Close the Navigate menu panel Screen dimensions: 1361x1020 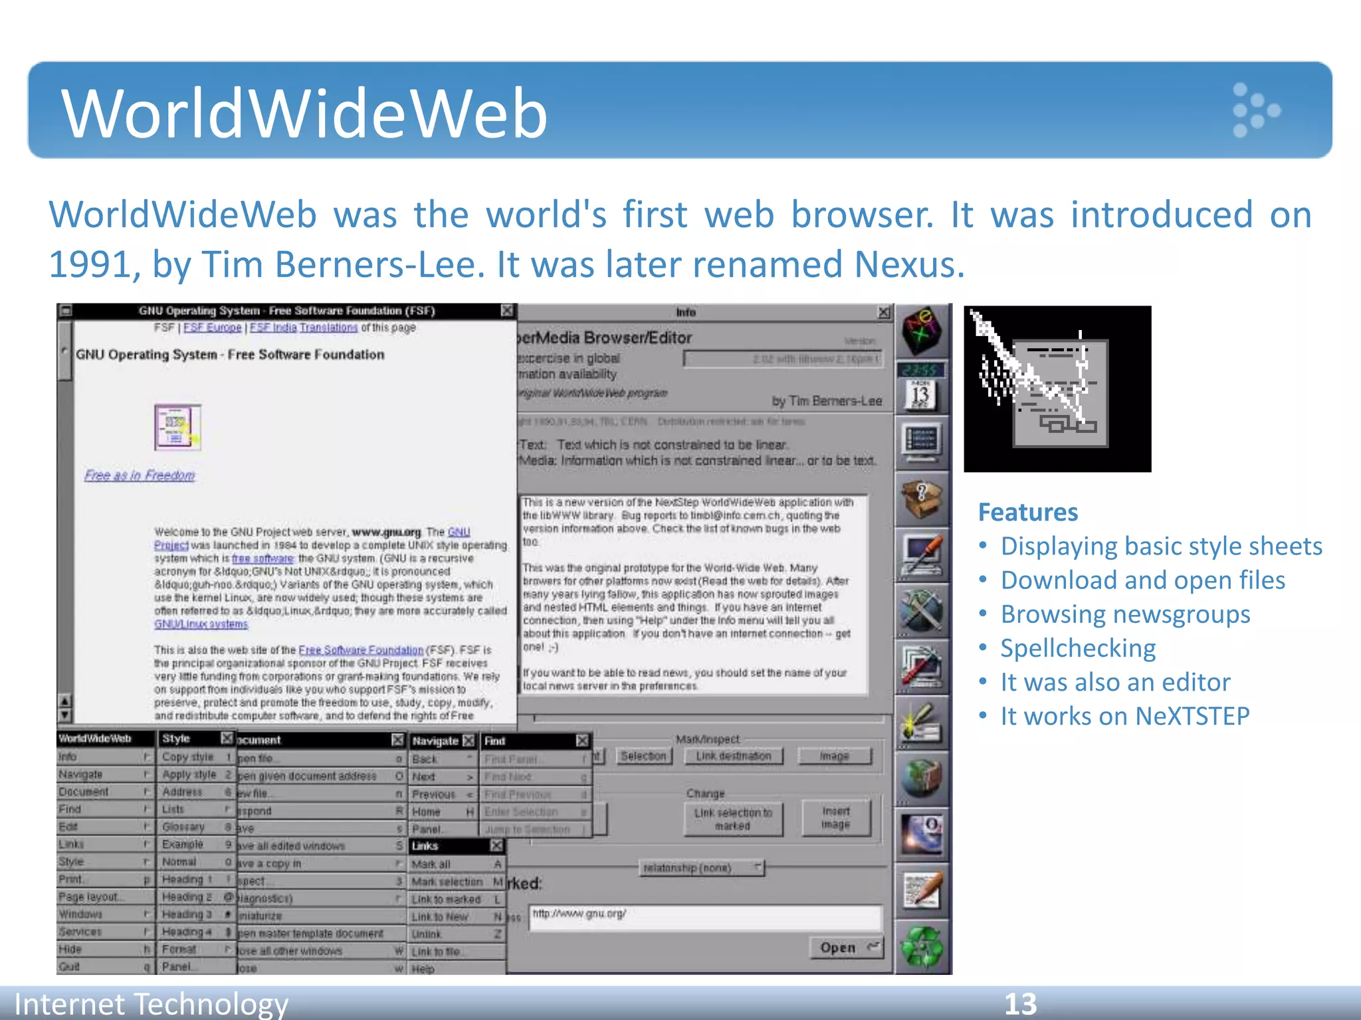[x=469, y=740]
